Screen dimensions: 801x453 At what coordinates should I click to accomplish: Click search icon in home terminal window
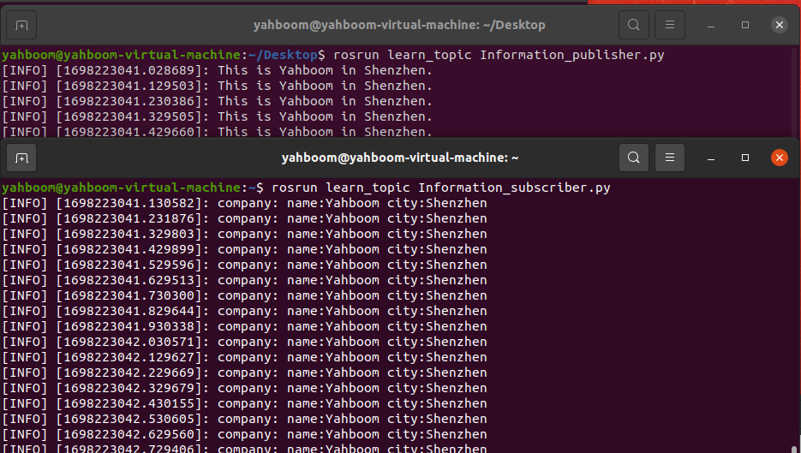[x=633, y=158]
